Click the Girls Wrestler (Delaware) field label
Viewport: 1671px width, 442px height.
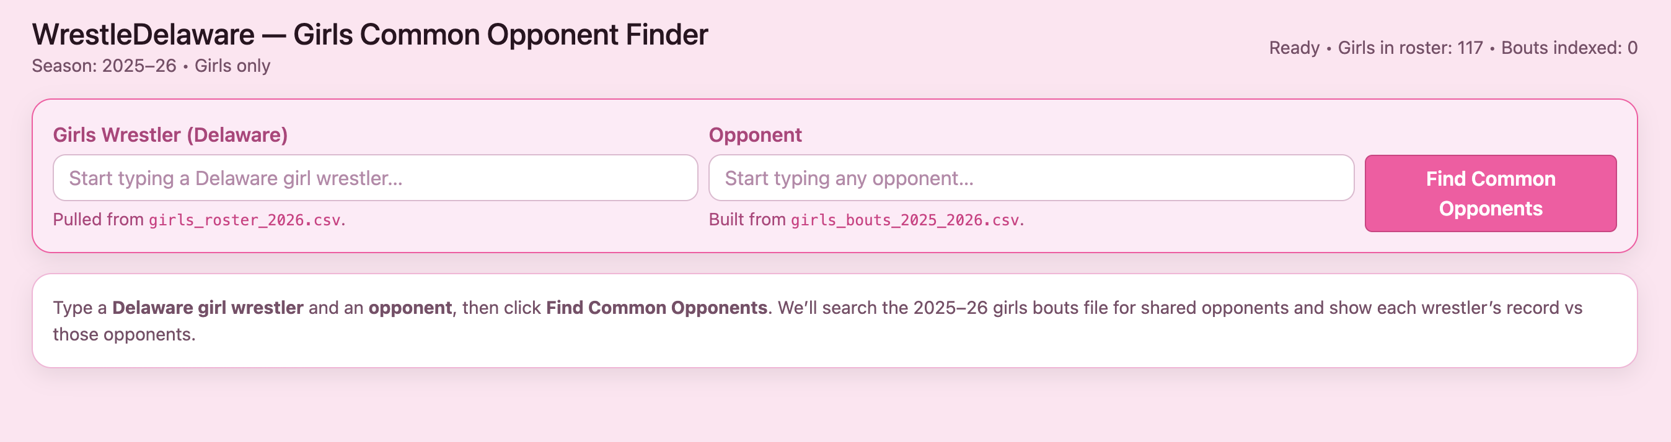(x=171, y=135)
